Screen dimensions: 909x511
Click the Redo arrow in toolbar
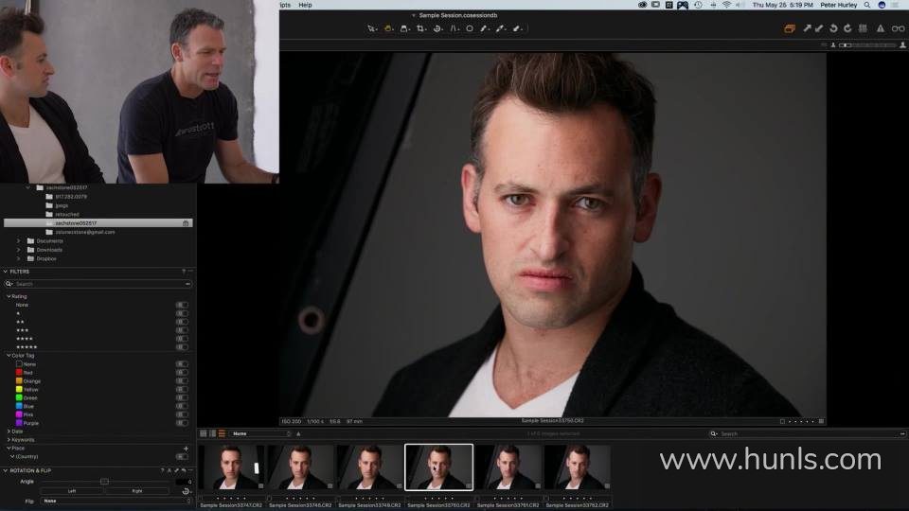pyautogui.click(x=847, y=28)
